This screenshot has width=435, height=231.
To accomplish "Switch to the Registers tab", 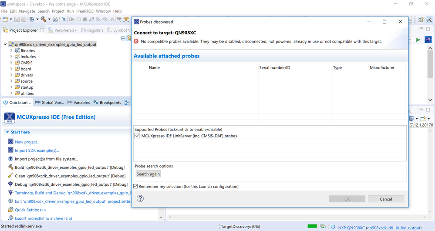I will tap(92, 30).
